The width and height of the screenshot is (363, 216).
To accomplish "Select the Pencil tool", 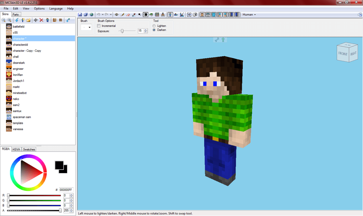I will click(123, 14).
